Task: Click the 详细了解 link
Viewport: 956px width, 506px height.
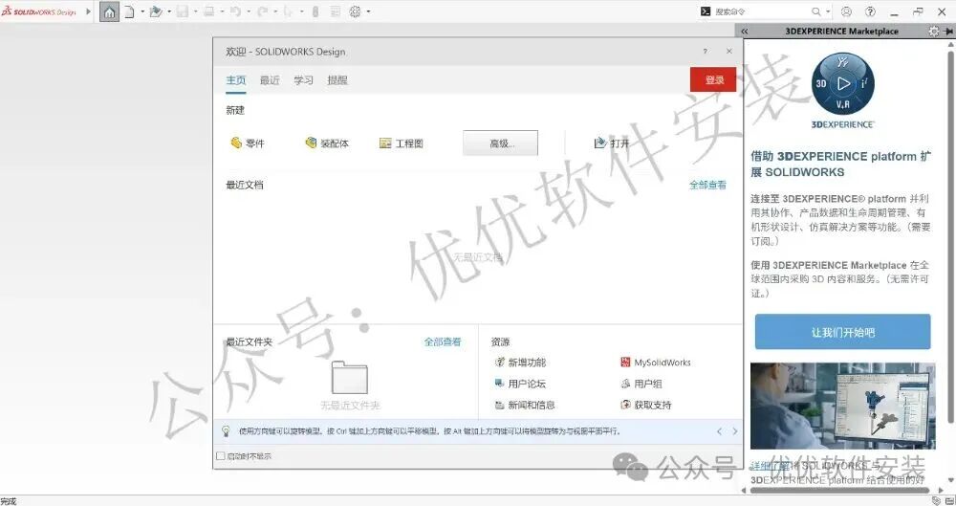Action: (770, 466)
